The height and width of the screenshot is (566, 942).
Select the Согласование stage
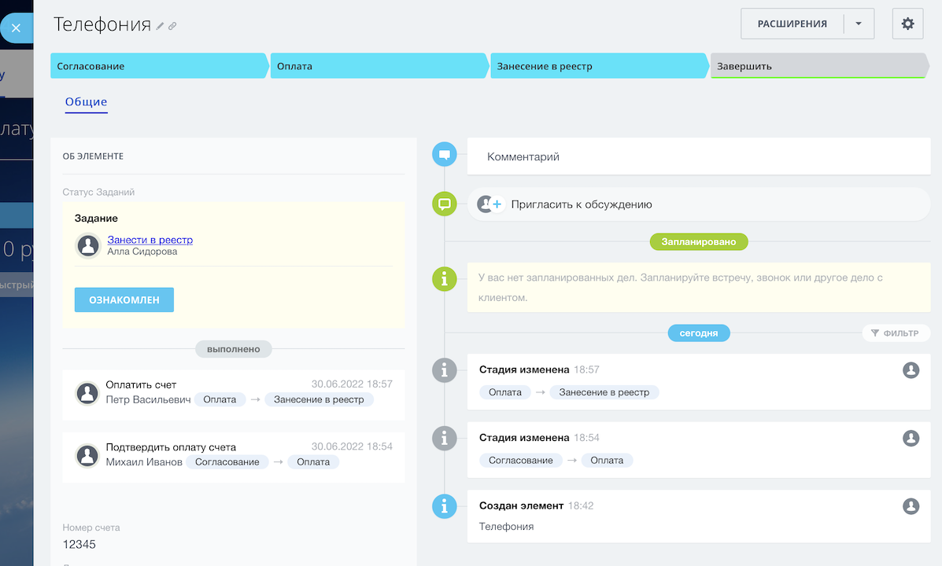coord(158,66)
